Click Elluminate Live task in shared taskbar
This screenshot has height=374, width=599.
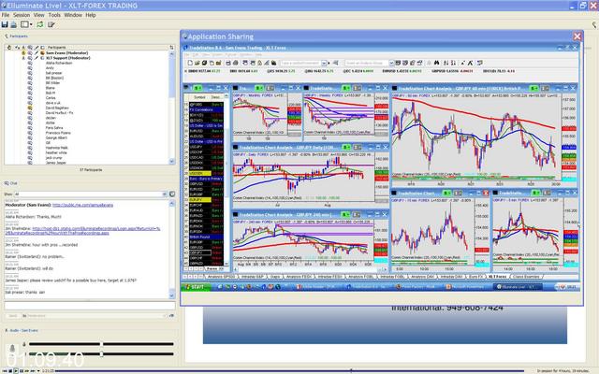click(x=518, y=287)
